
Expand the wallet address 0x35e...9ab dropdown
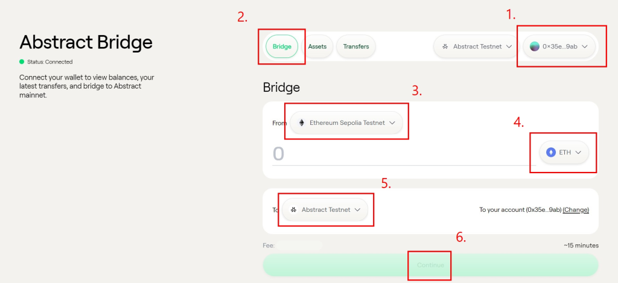(584, 46)
